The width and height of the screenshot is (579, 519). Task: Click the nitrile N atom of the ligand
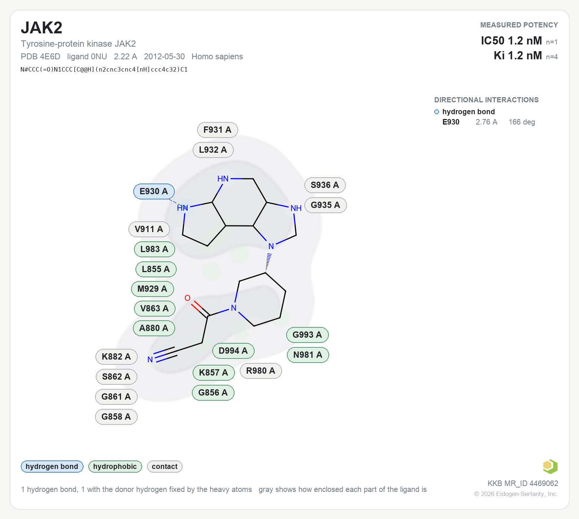(150, 360)
